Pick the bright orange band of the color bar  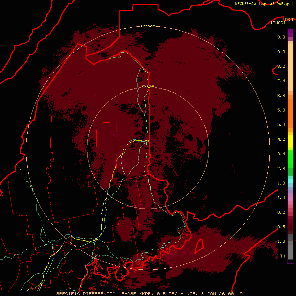[x=290, y=113]
